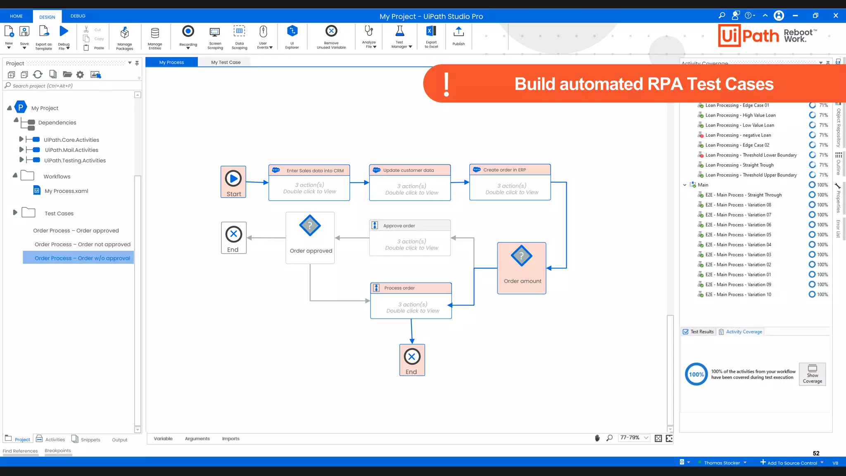Expand the Test Cases folder
Screen dimensions: 846x476
(x=15, y=212)
